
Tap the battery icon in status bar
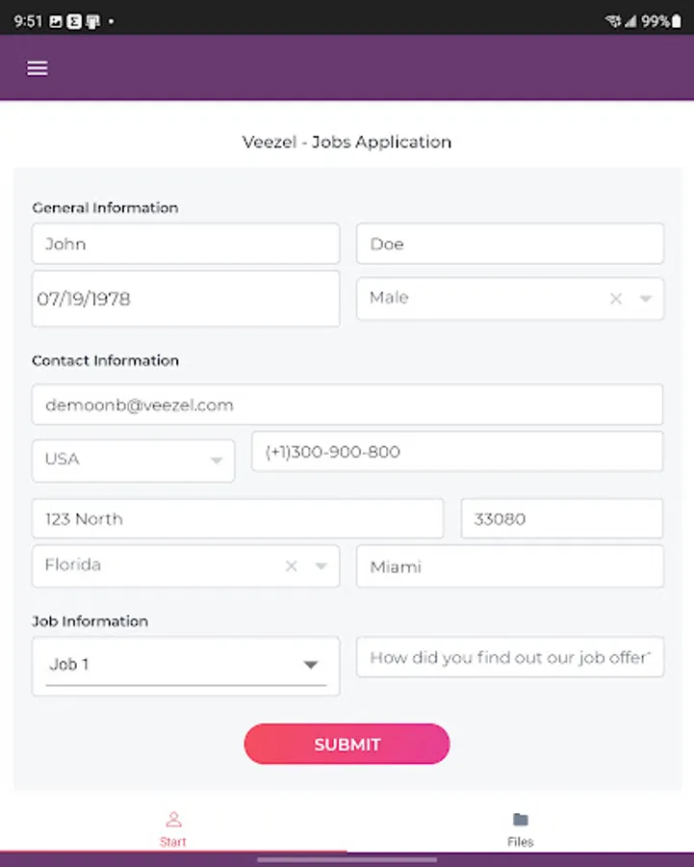pyautogui.click(x=677, y=21)
